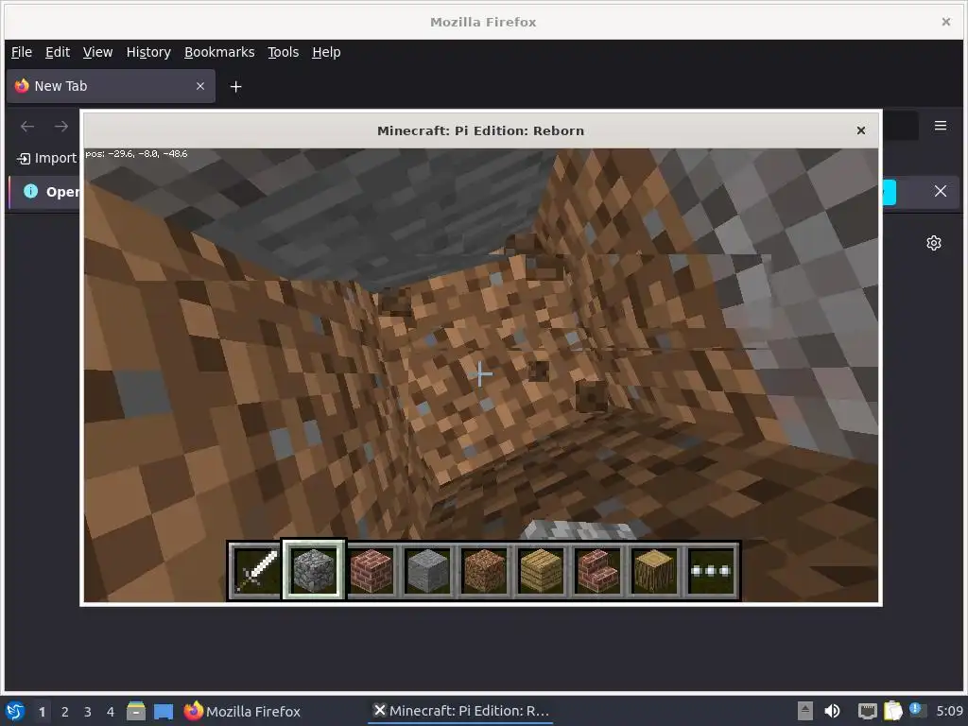Open new tab settings gear in Firefox
Viewport: 968px width, 726px height.
pos(933,243)
